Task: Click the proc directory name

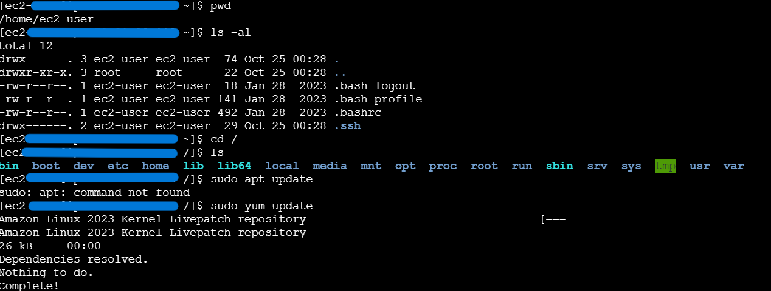Action: [x=443, y=166]
